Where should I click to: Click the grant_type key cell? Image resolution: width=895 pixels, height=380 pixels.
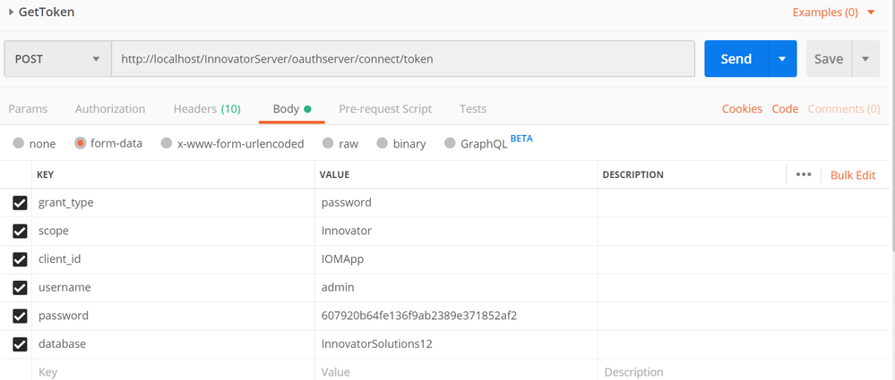173,203
